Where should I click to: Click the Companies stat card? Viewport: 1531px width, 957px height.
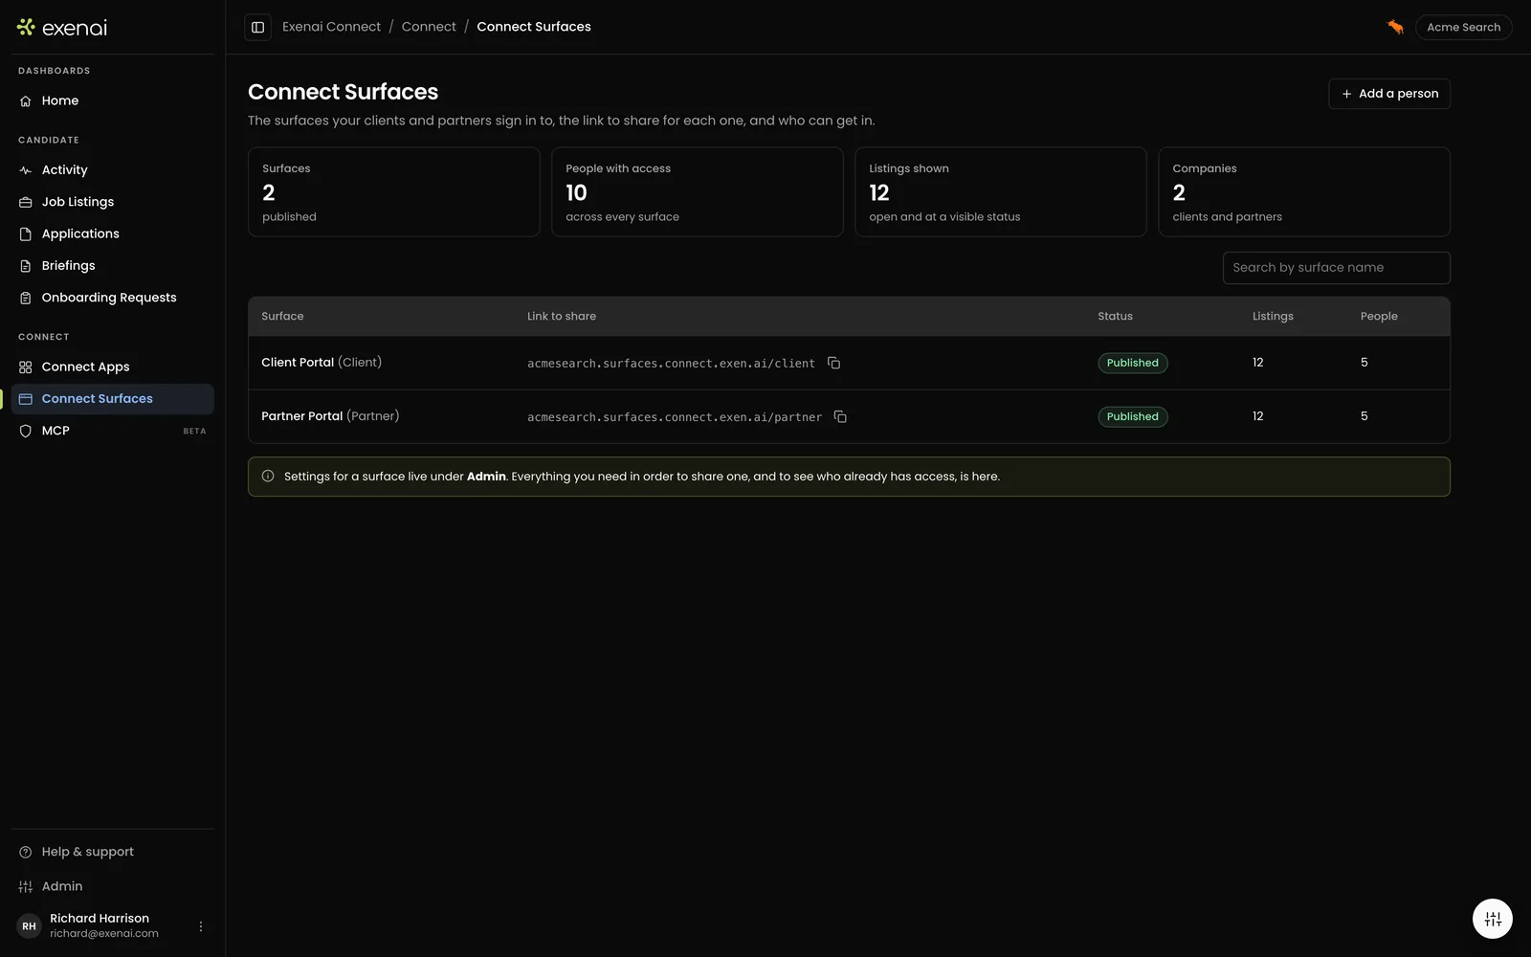1304,191
